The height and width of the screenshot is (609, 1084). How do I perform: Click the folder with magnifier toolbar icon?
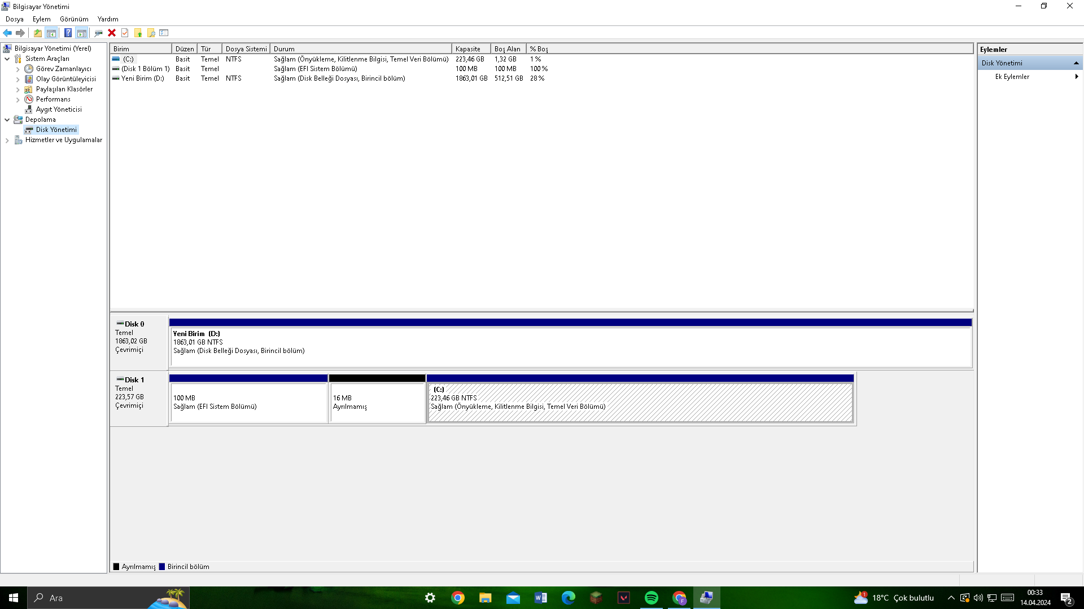pyautogui.click(x=151, y=33)
